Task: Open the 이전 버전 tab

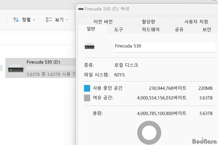Action: point(103,21)
